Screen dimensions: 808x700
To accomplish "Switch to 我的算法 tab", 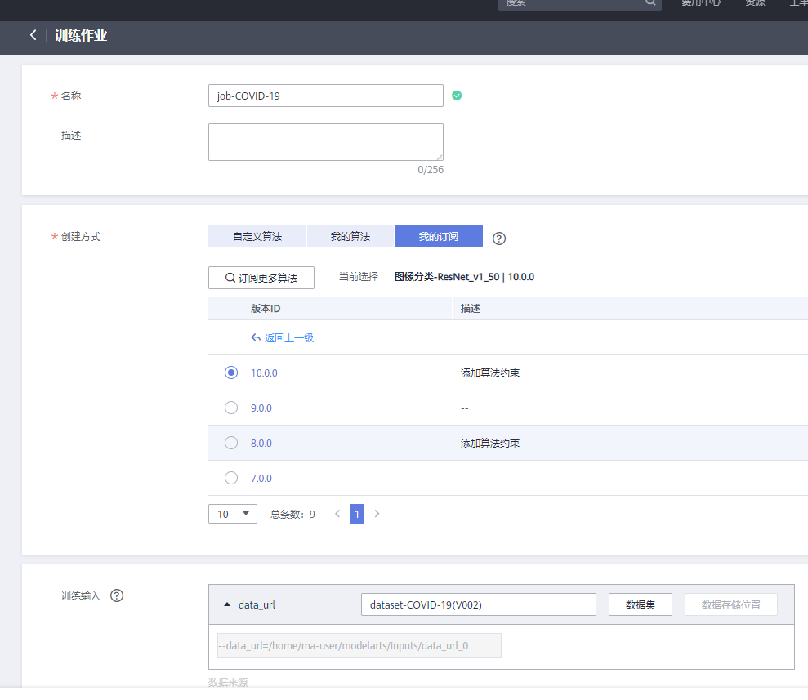I will [350, 236].
